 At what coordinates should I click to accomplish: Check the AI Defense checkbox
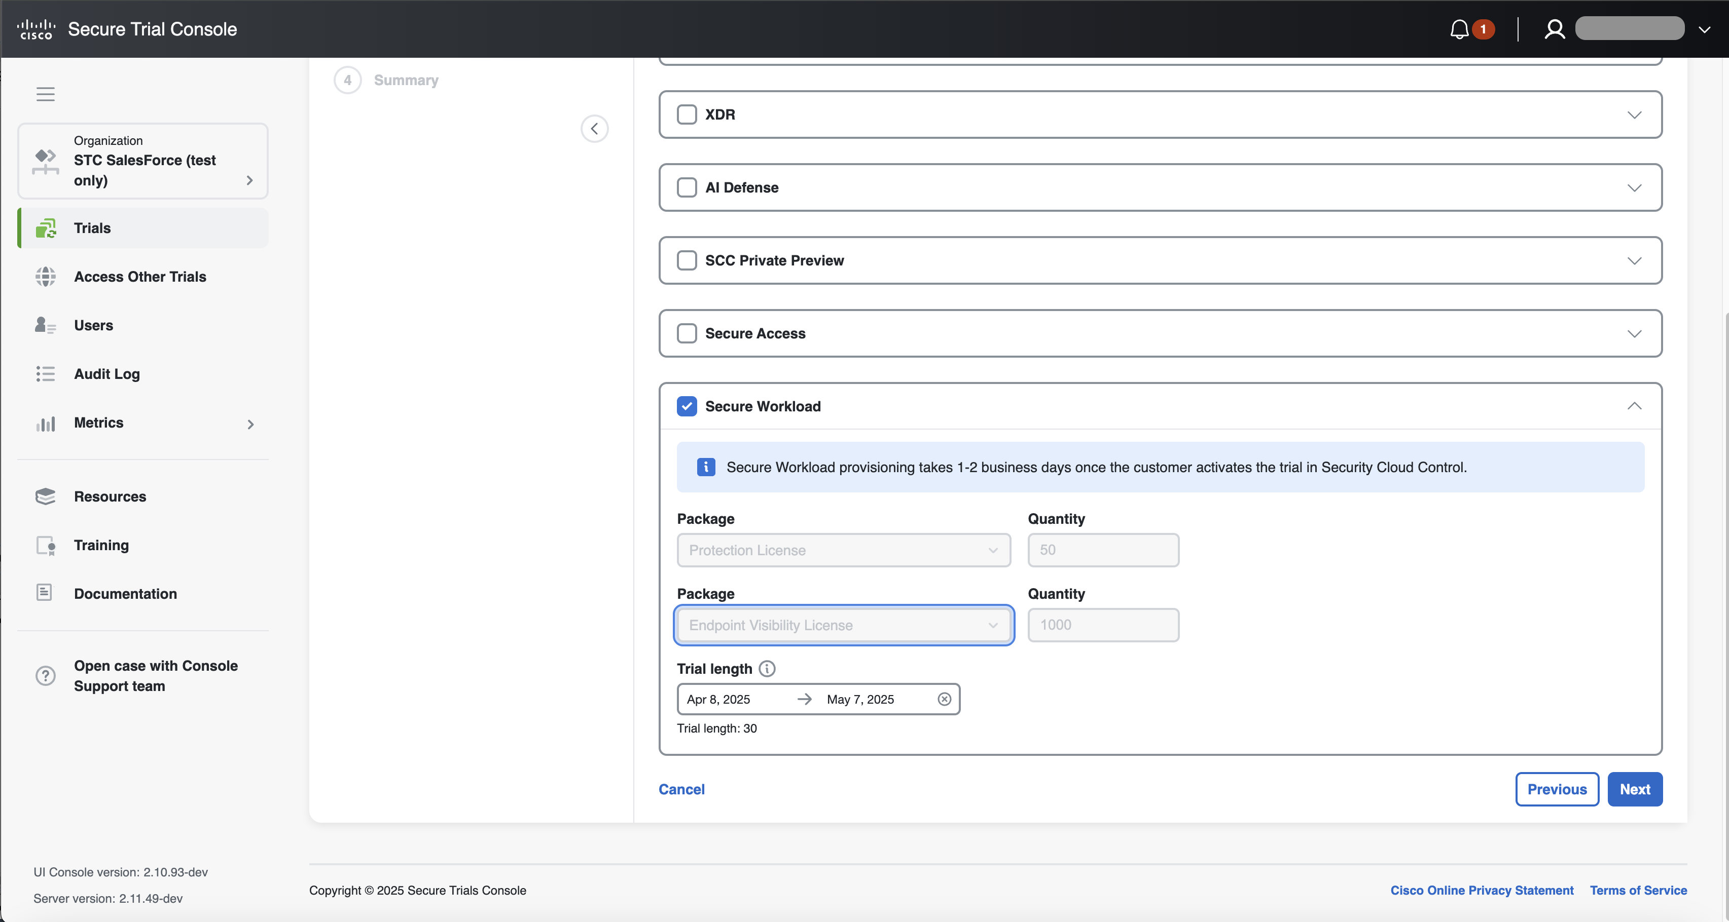coord(687,187)
